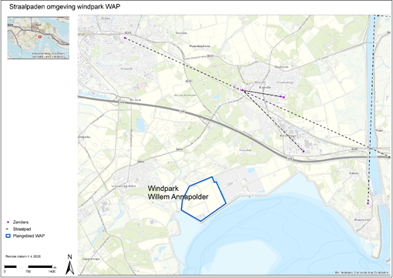The image size is (393, 278).
Task: Click the north arrow symbol
Action: [x=69, y=265]
